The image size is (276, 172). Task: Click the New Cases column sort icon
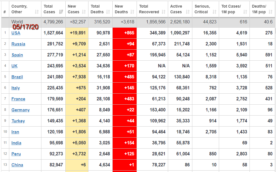[84, 12]
